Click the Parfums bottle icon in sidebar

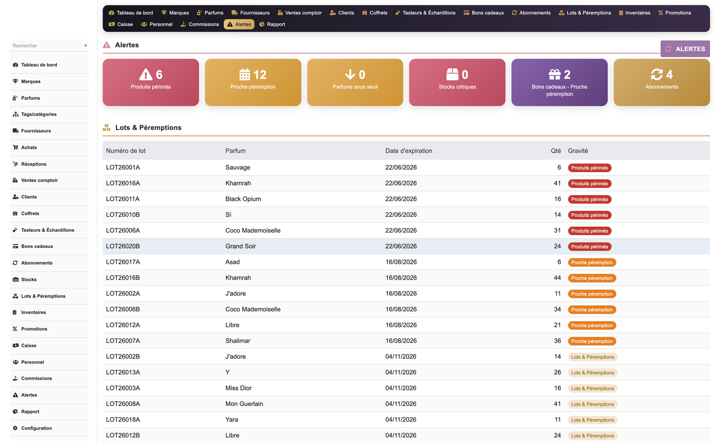[x=15, y=98]
